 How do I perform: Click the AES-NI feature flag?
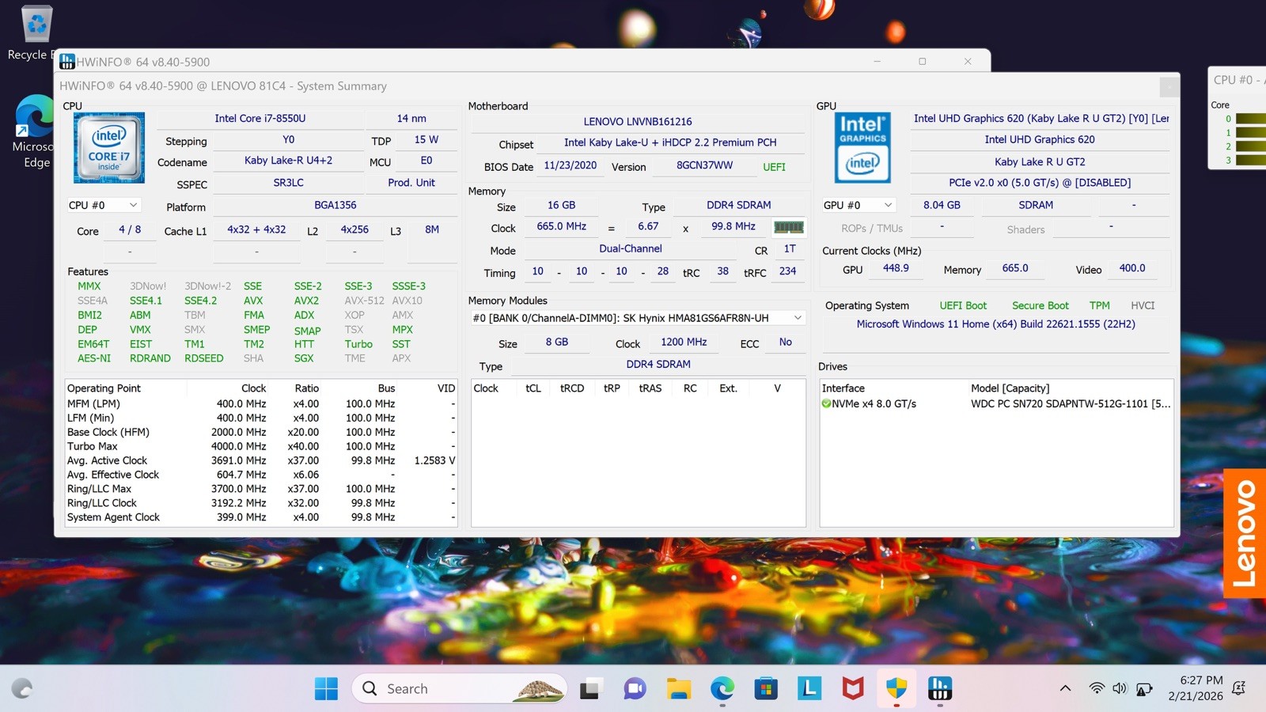[94, 358]
